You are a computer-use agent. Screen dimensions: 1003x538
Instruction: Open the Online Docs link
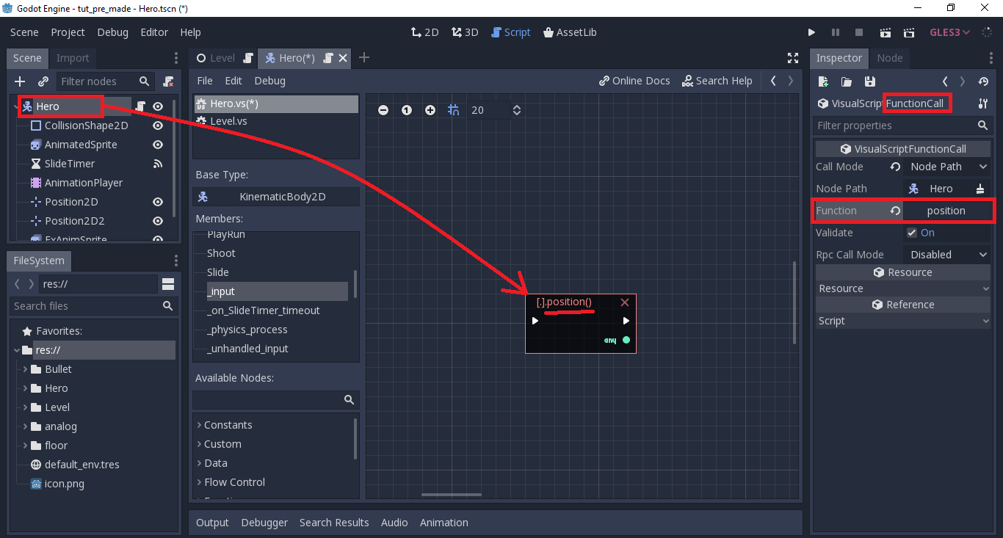pyautogui.click(x=634, y=81)
